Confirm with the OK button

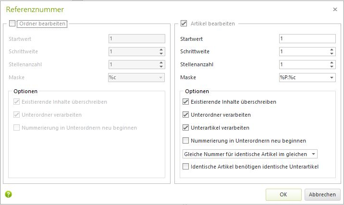pos(283,194)
